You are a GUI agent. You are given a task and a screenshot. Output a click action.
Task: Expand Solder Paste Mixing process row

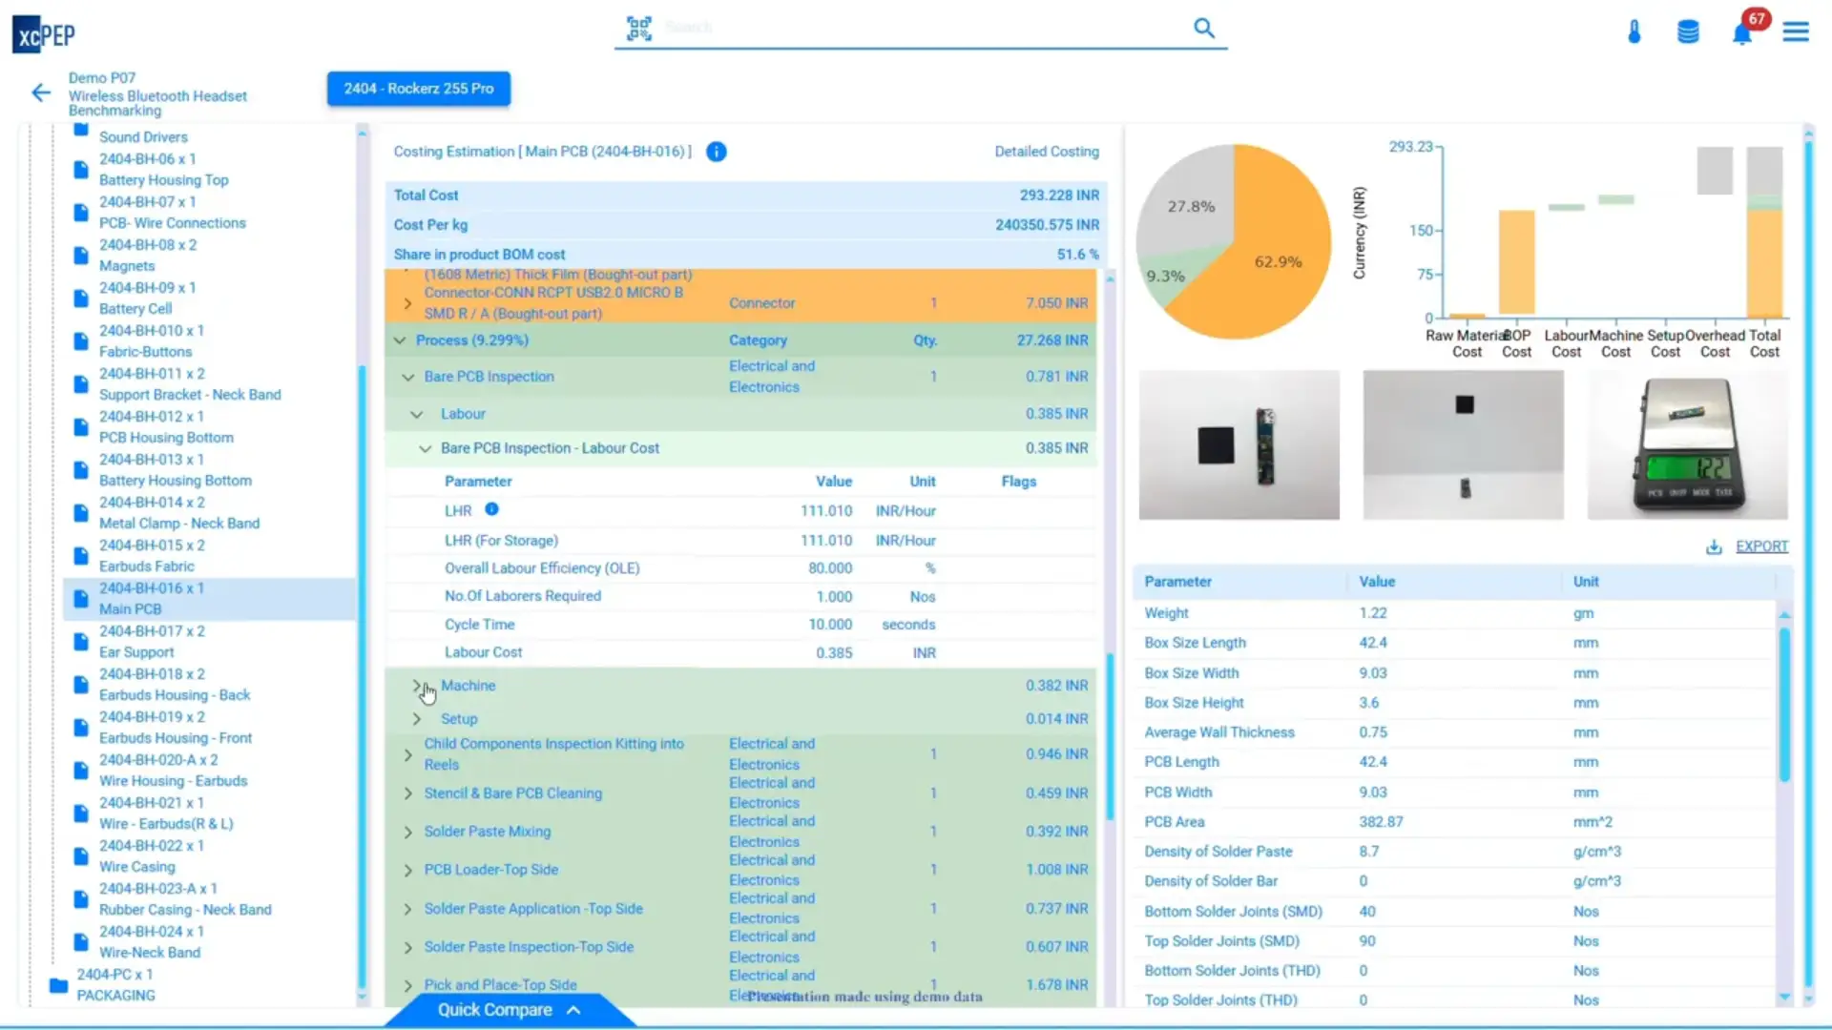pyautogui.click(x=408, y=832)
